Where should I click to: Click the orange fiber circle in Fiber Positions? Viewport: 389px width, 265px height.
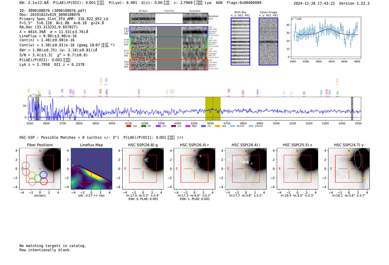coord(32,175)
